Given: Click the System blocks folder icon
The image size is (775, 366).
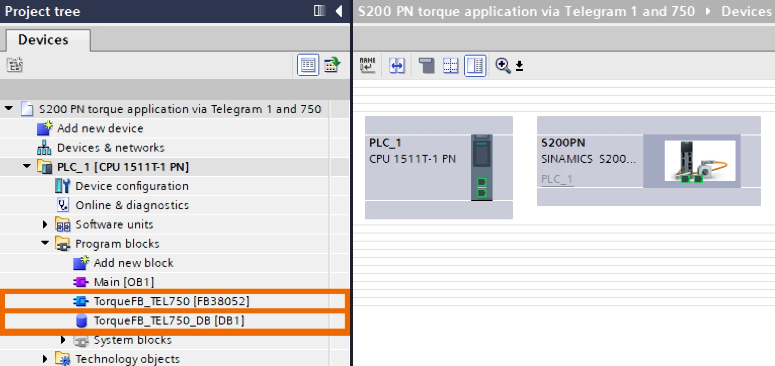Looking at the screenshot, I should pyautogui.click(x=81, y=340).
